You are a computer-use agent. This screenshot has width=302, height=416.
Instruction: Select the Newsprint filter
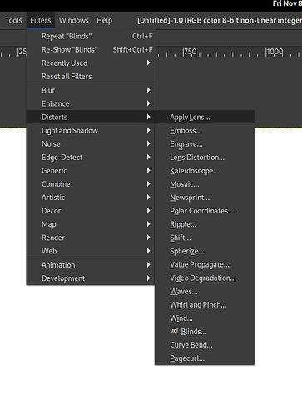[205, 198]
